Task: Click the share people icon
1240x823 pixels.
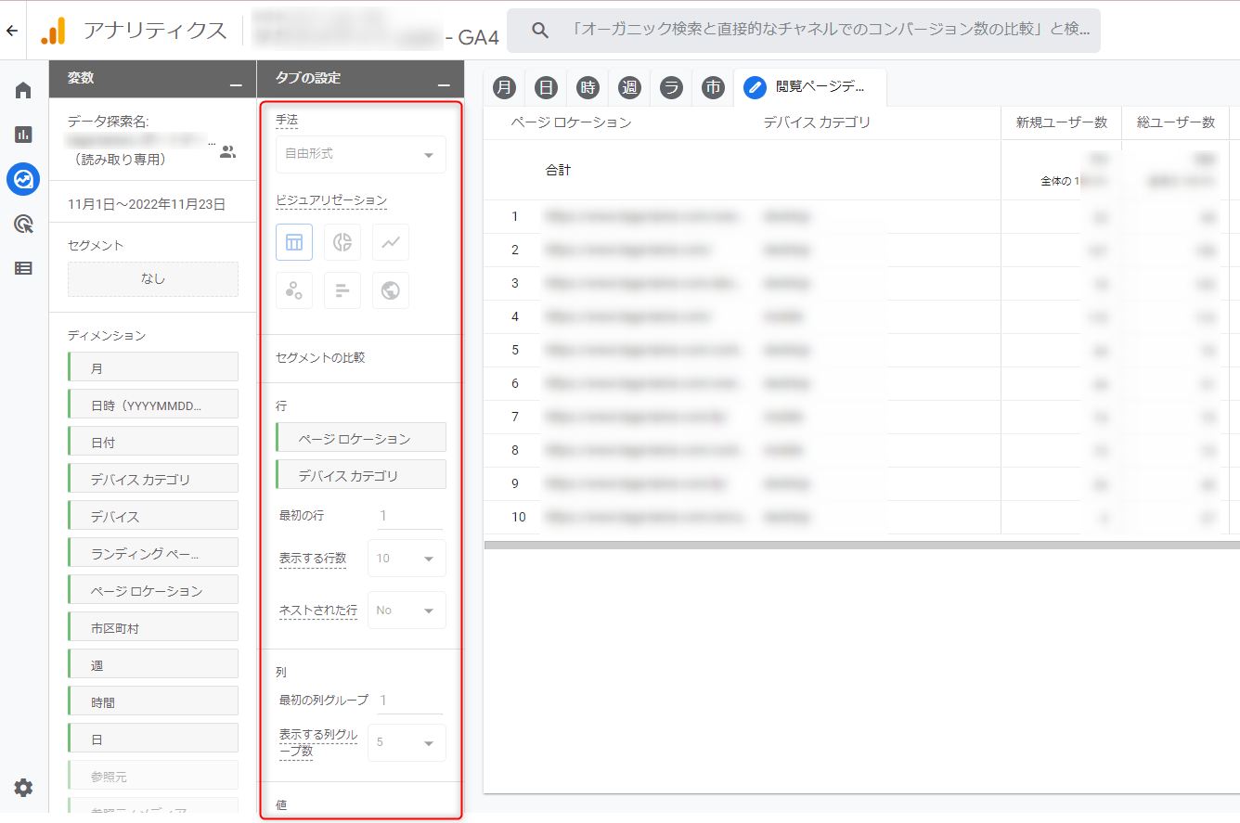Action: pyautogui.click(x=227, y=152)
